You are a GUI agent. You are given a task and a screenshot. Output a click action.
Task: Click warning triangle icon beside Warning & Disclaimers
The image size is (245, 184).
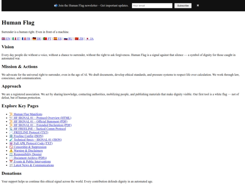[11, 151]
